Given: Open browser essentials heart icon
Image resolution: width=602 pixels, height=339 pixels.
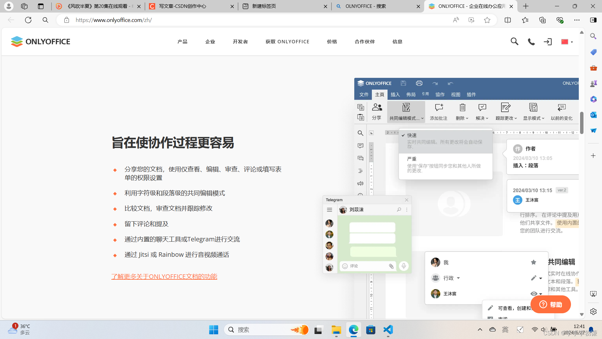Looking at the screenshot, I should point(560,20).
